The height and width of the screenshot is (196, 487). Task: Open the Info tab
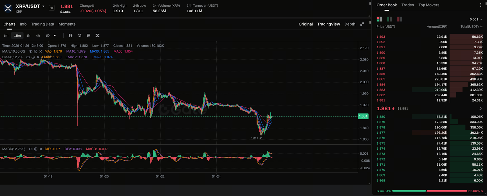pyautogui.click(x=23, y=24)
